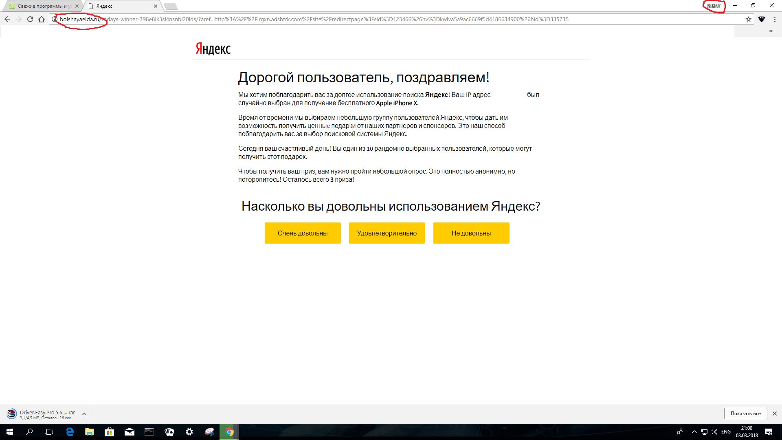View site information icon in address bar

click(x=55, y=19)
